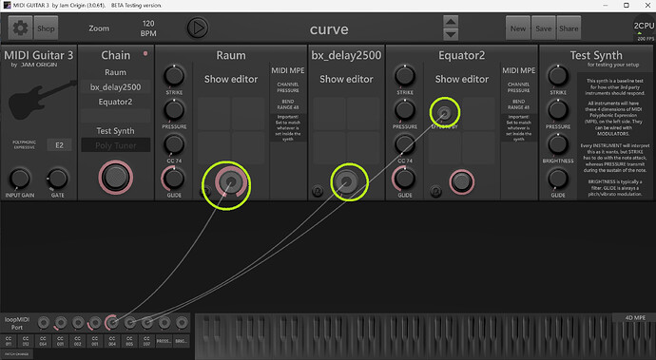
Task: Open settings with the gear icon
Action: click(20, 28)
